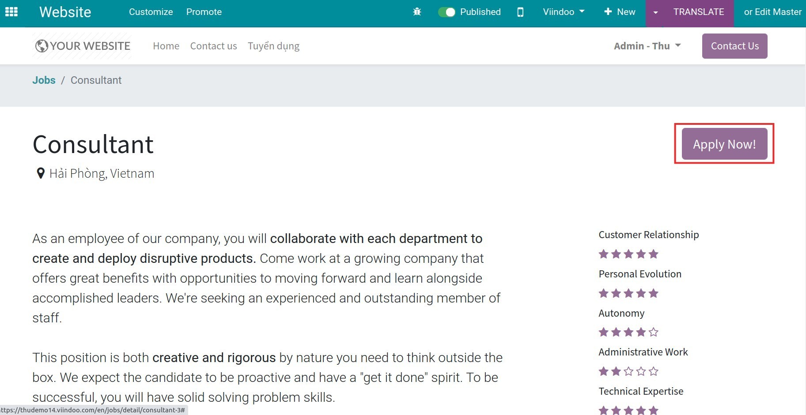Open the Tuyển dụng navigation link
Image resolution: width=806 pixels, height=415 pixels.
(273, 46)
